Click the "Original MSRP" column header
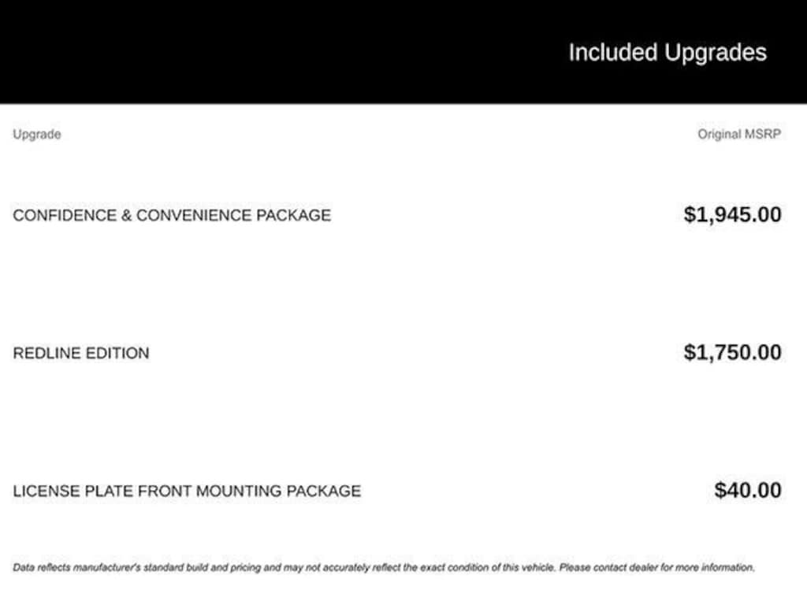Image resolution: width=807 pixels, height=605 pixels. pos(738,134)
